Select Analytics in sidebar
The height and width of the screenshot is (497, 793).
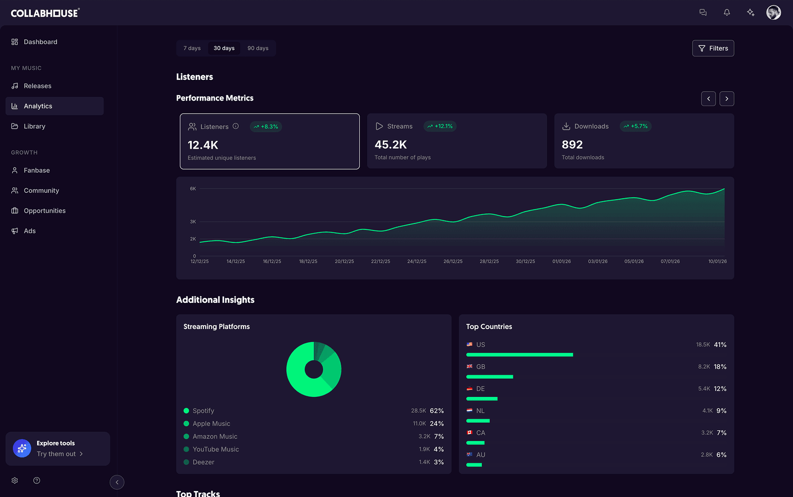(x=55, y=106)
